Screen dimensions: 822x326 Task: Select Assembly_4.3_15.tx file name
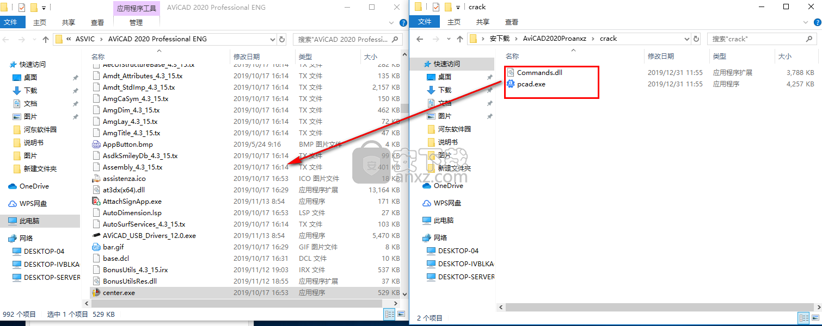pyautogui.click(x=132, y=167)
